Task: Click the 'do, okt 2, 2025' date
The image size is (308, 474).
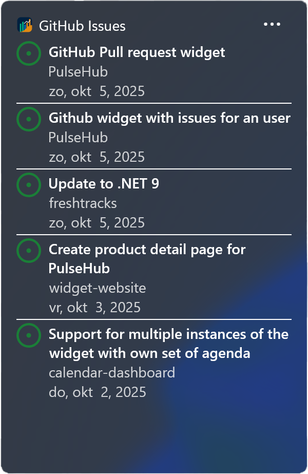Action: [98, 392]
